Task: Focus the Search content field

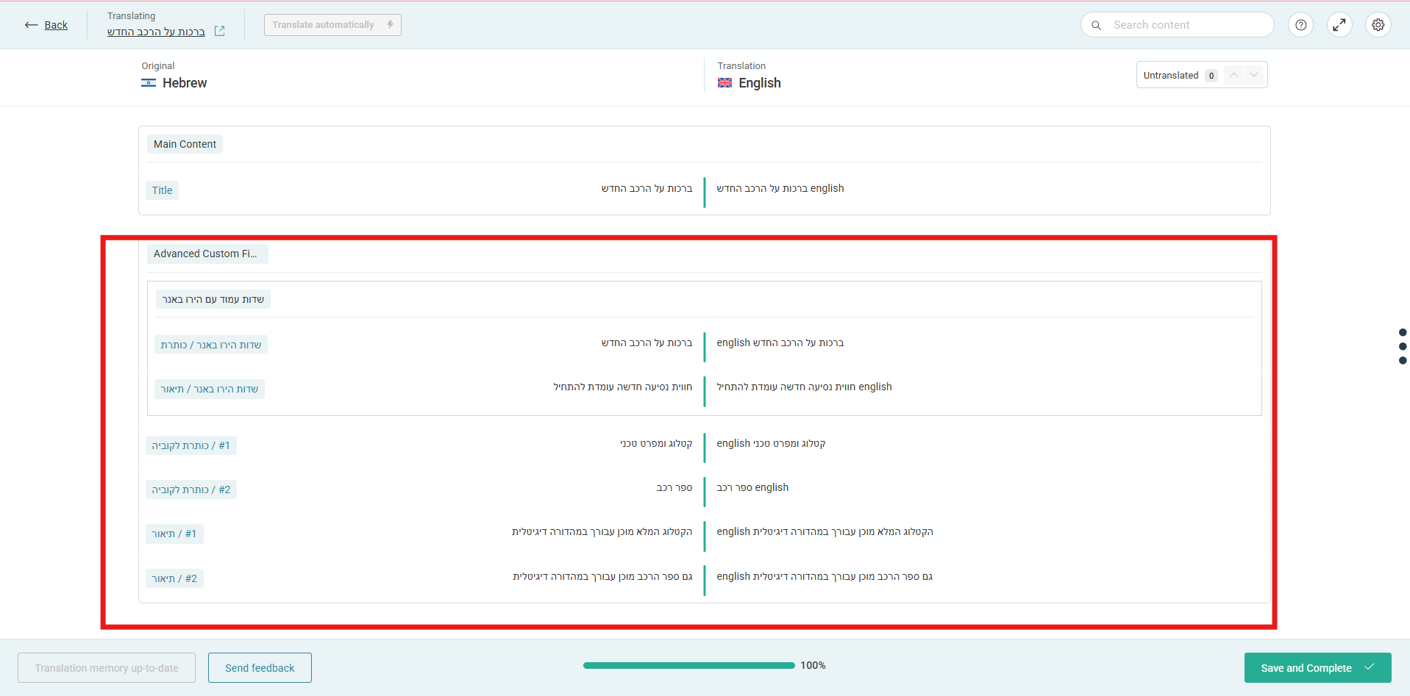Action: (1177, 25)
